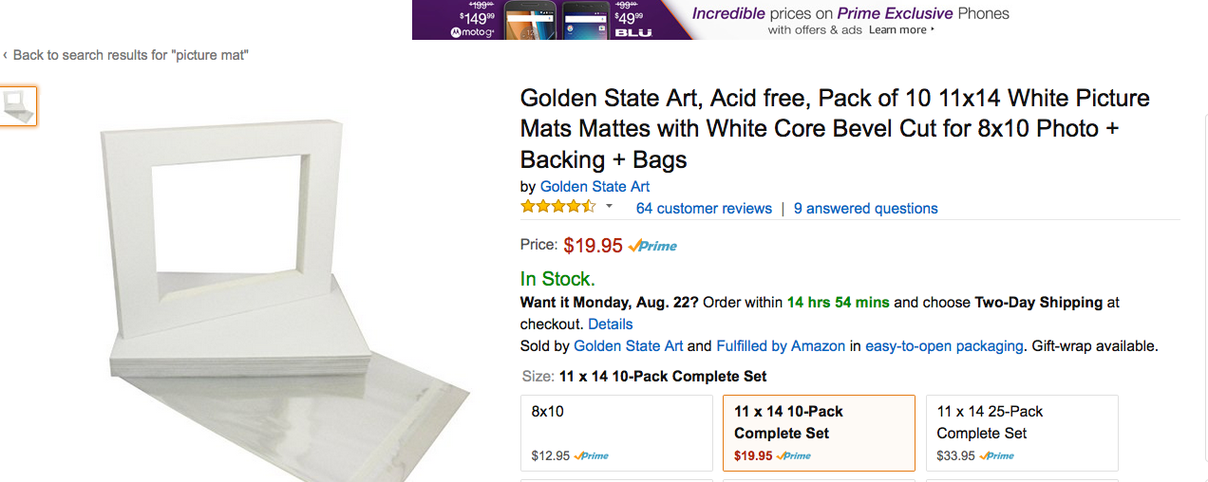Click the star rating icon

point(557,207)
